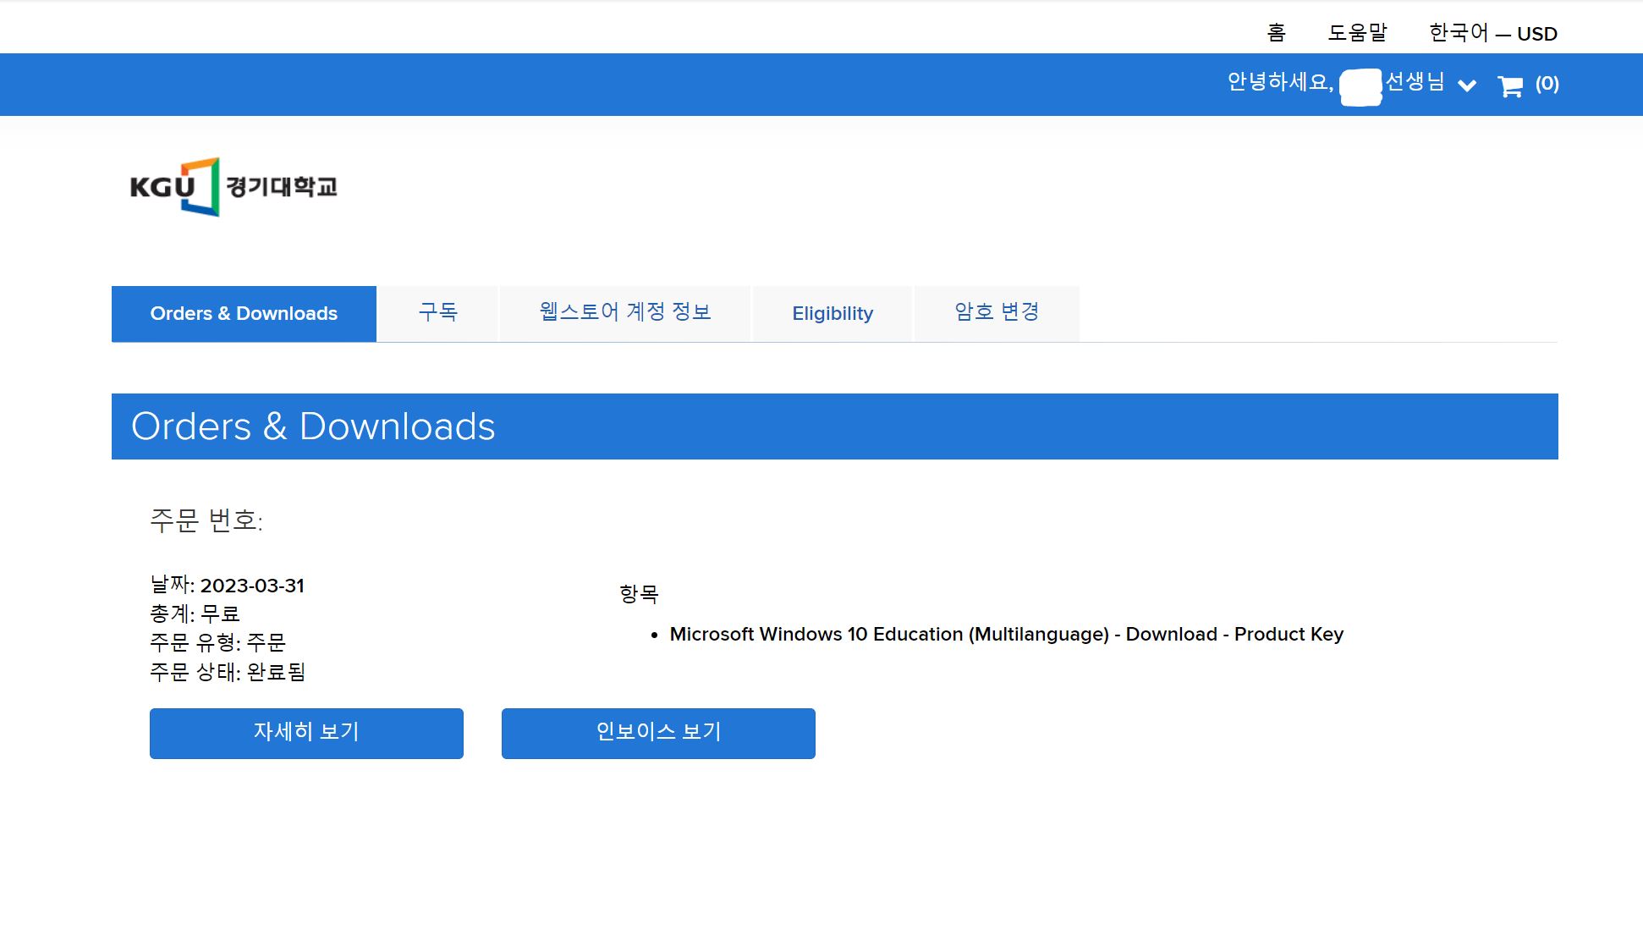The height and width of the screenshot is (952, 1643).
Task: Click the Microsoft Windows 10 Education item text
Action: 1006,634
